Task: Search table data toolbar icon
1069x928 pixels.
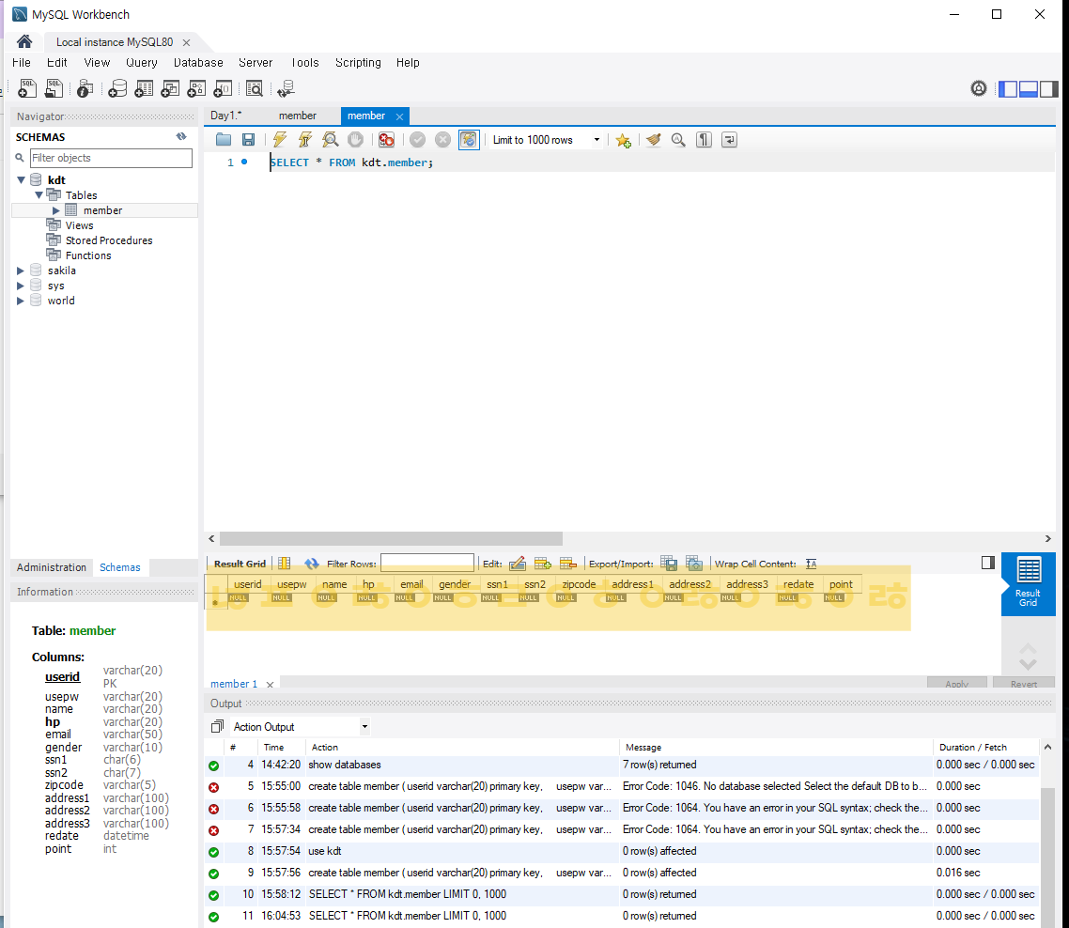Action: (x=255, y=88)
